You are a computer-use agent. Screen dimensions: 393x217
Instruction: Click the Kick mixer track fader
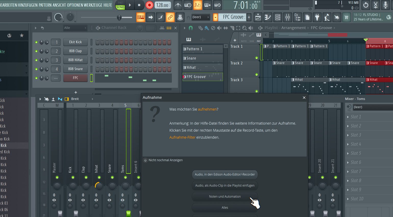(76, 213)
